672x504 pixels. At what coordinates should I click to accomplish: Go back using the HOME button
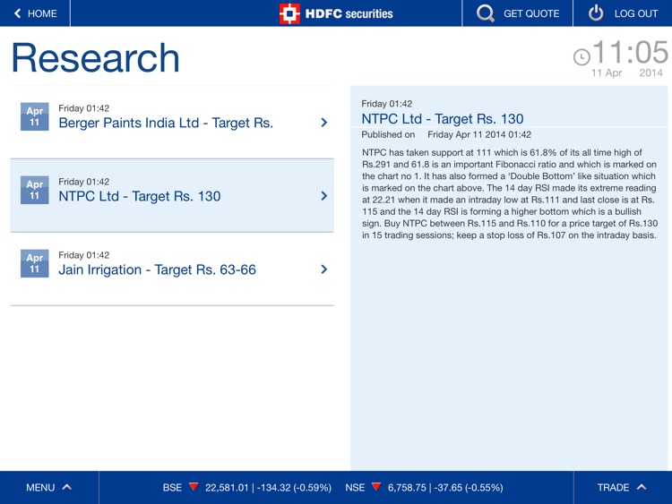tap(35, 13)
